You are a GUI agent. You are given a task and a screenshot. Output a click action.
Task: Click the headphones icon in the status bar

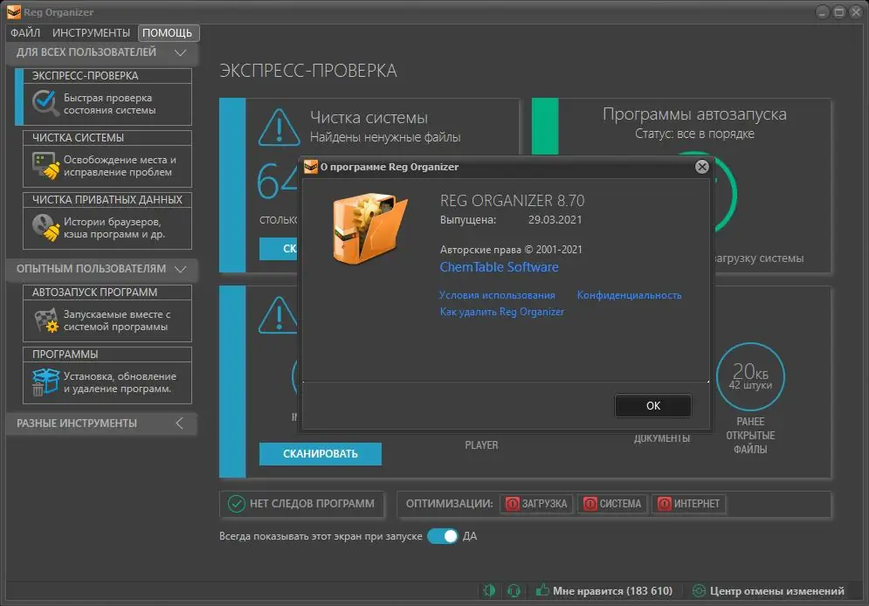tap(514, 591)
